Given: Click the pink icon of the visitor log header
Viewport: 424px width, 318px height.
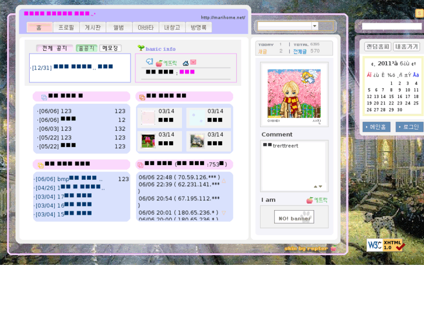Looking at the screenshot, I should pos(141,165).
